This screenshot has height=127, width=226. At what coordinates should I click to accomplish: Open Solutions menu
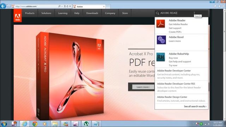46,13
